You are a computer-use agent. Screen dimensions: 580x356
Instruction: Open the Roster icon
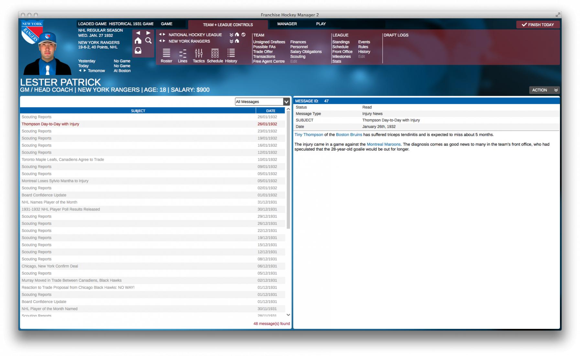click(166, 53)
